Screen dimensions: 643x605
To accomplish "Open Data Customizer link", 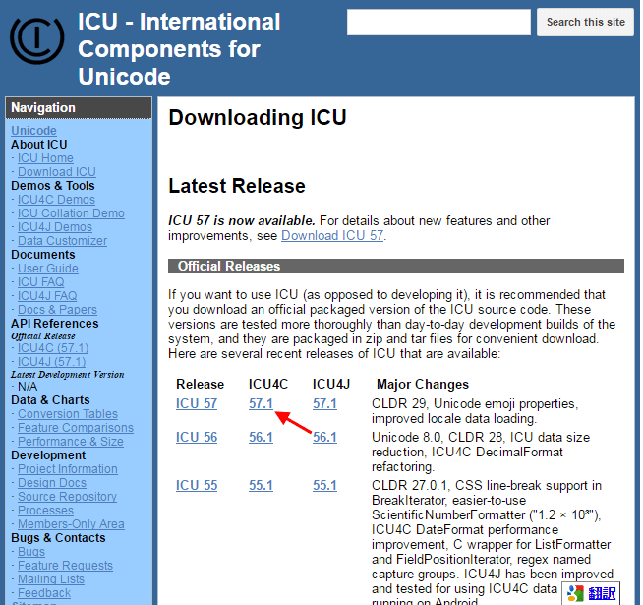I will [62, 241].
